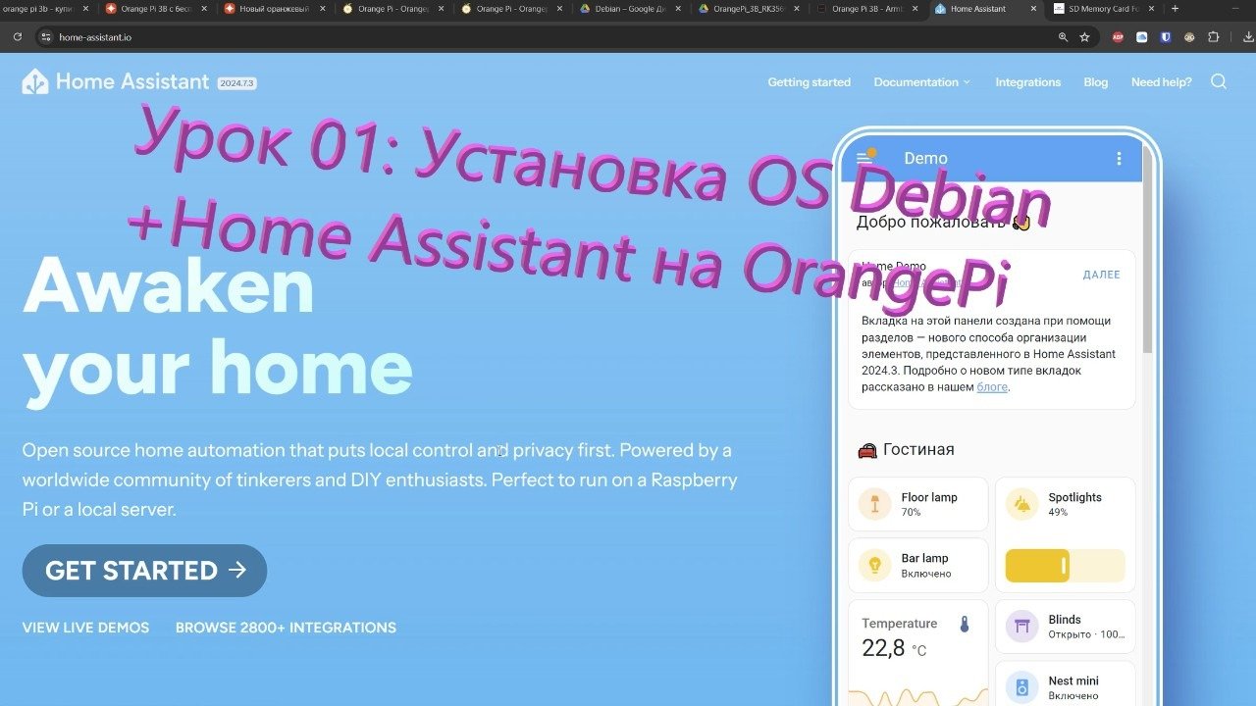1256x706 pixels.
Task: Switch to the Orange Pi 3B Armbian tab
Action: (868, 9)
